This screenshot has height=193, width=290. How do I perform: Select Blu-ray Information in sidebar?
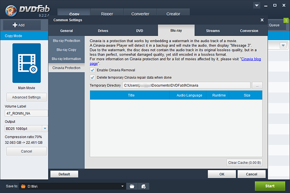tap(66, 59)
